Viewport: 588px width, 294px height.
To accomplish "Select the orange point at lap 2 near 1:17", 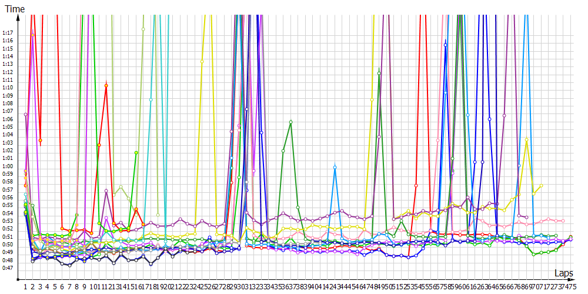I will pos(33,35).
